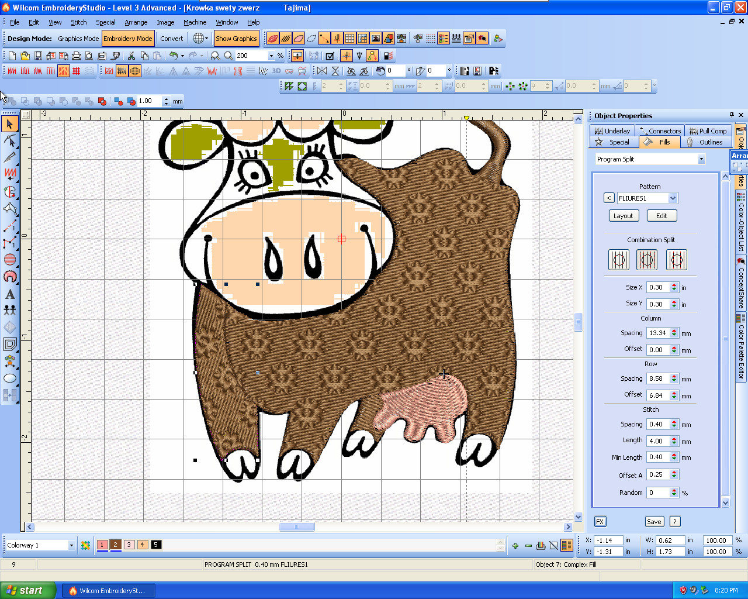Screen dimensions: 748x599
Task: Adjust Stitch Length 4.00 spinner
Action: 674,441
